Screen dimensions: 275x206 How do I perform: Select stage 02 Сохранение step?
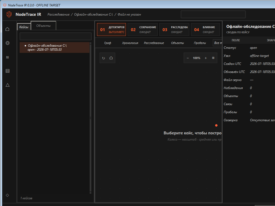tap(142, 30)
